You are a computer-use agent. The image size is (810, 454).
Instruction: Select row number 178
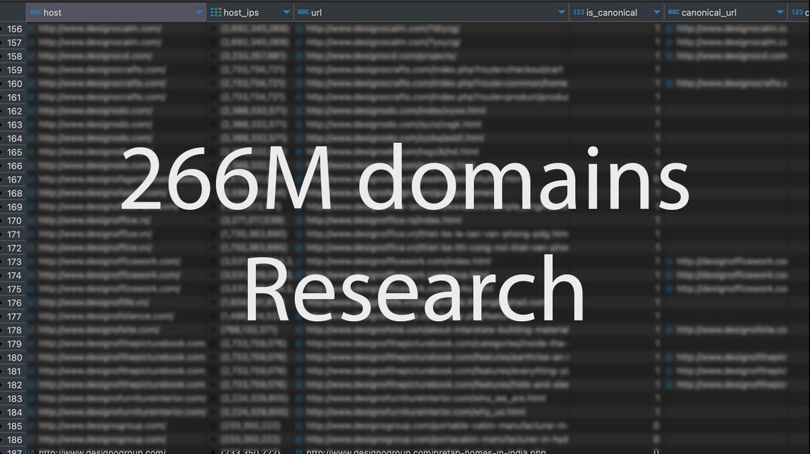click(x=14, y=330)
